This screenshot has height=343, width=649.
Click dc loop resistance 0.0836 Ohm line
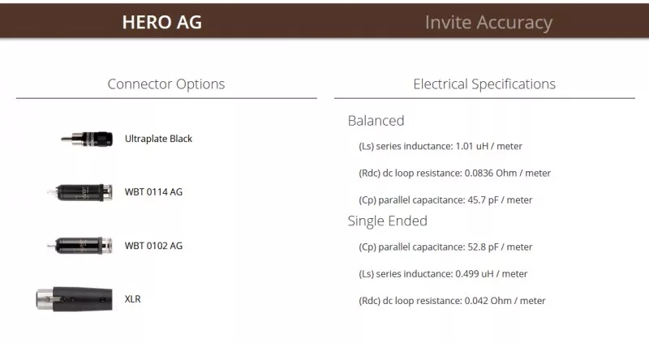(x=454, y=173)
